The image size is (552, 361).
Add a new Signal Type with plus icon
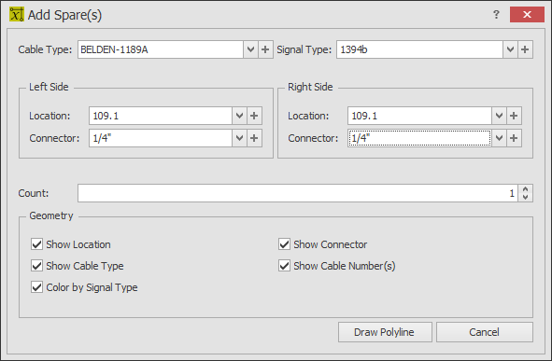(x=525, y=49)
